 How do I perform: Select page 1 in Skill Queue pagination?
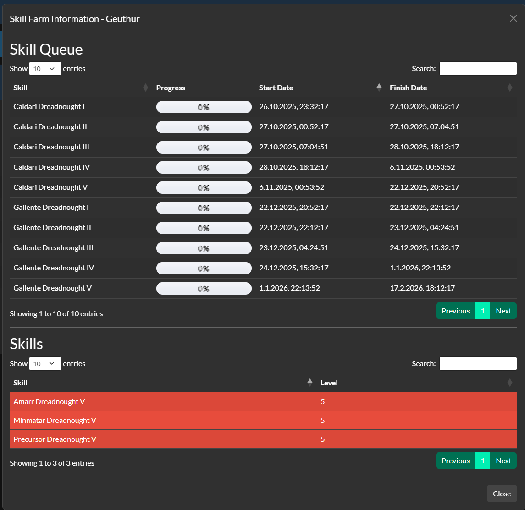(x=482, y=311)
